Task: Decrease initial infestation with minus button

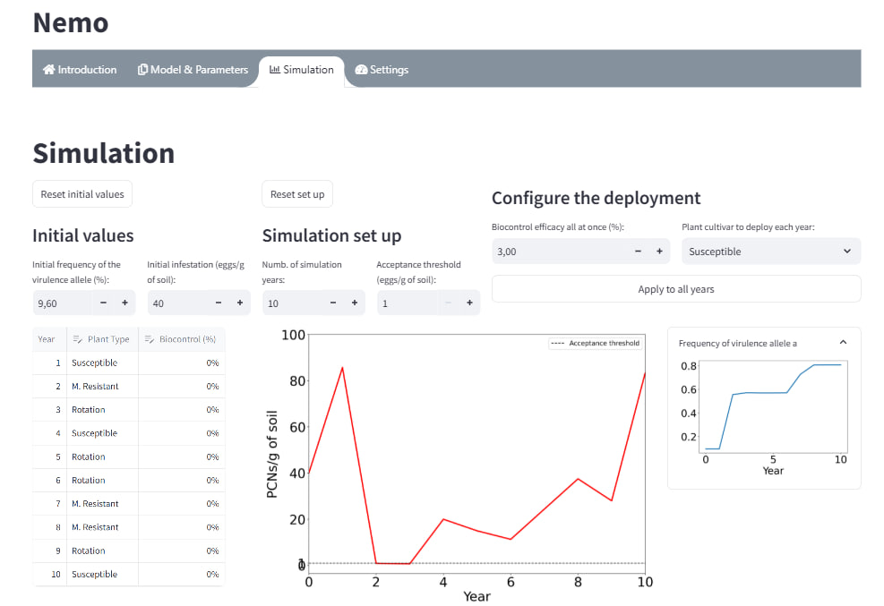Action: (x=219, y=303)
